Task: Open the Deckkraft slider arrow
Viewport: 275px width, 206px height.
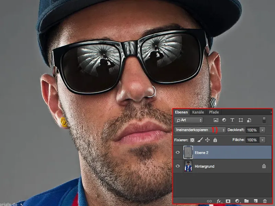Action: tap(263, 130)
